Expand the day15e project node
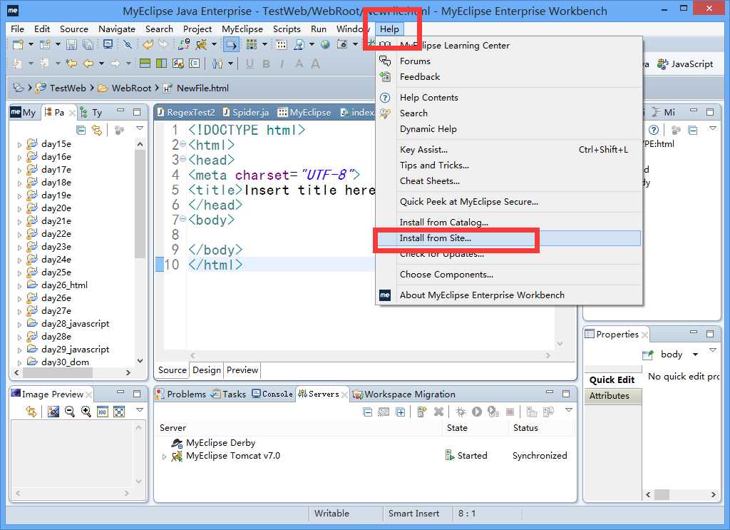Image resolution: width=730 pixels, height=530 pixels. click(x=19, y=145)
